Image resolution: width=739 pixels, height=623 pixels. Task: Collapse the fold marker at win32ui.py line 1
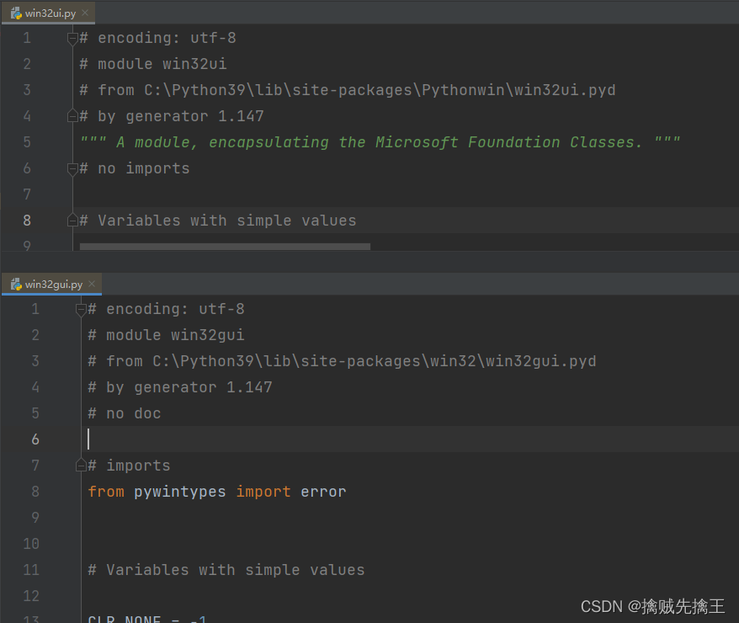pyautogui.click(x=72, y=38)
